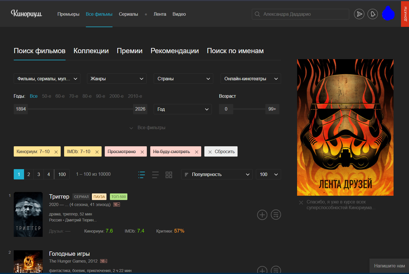Open the Голодные игры title link
The height and width of the screenshot is (274, 409).
tap(70, 254)
